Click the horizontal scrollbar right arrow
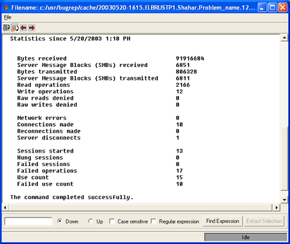Viewport: 290px width, 244px height. (276, 207)
